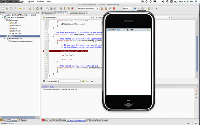The height and width of the screenshot is (125, 200).
Task: Open Generate Xcode project pad
Action: tap(97, 120)
